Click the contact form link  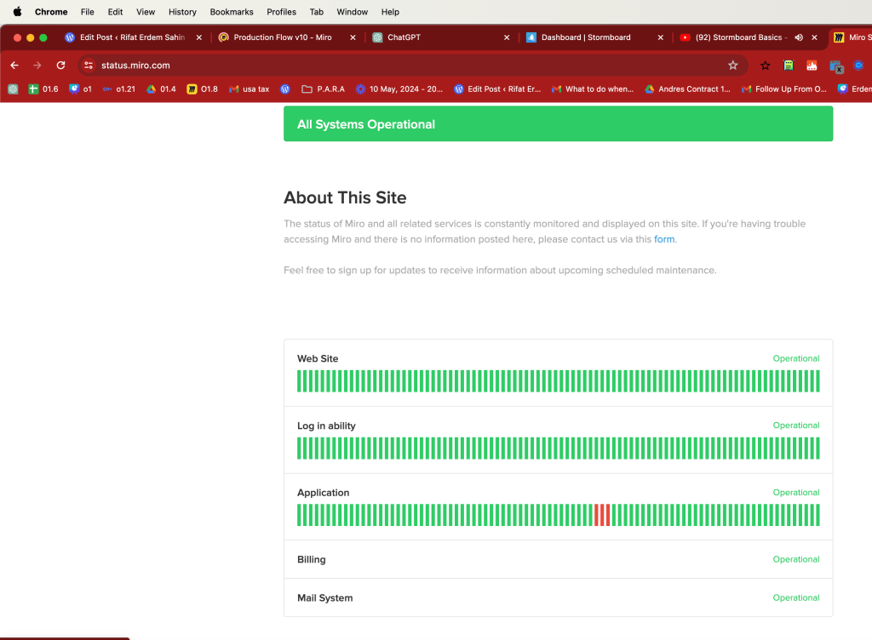point(664,239)
